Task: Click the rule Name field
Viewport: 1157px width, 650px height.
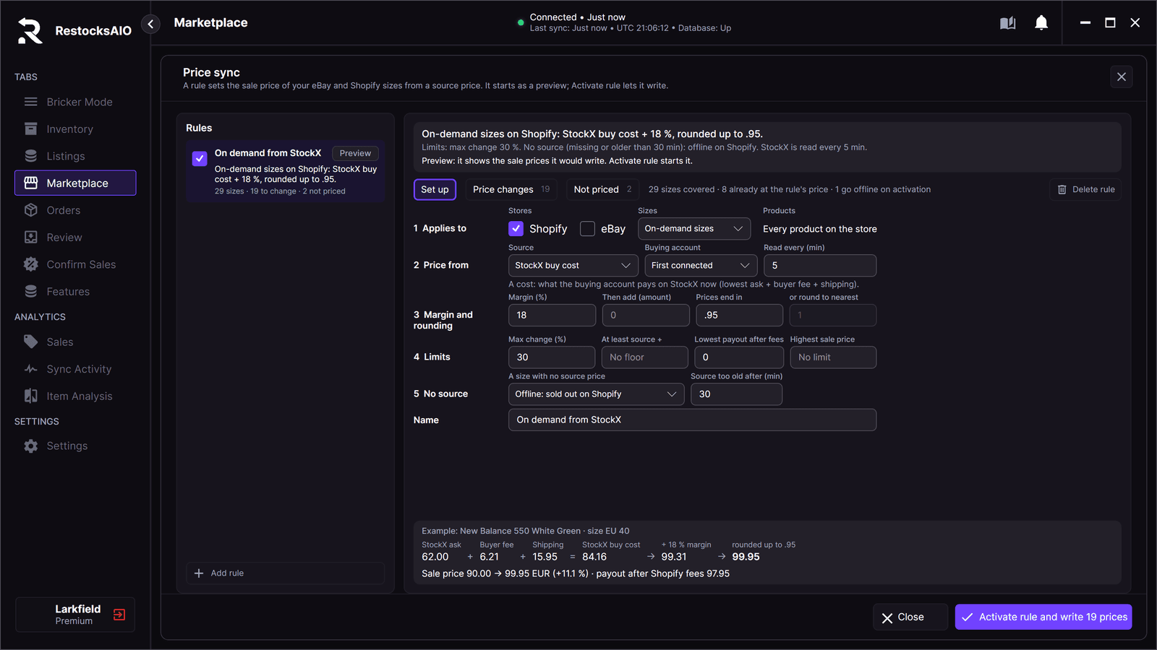Action: [x=692, y=420]
